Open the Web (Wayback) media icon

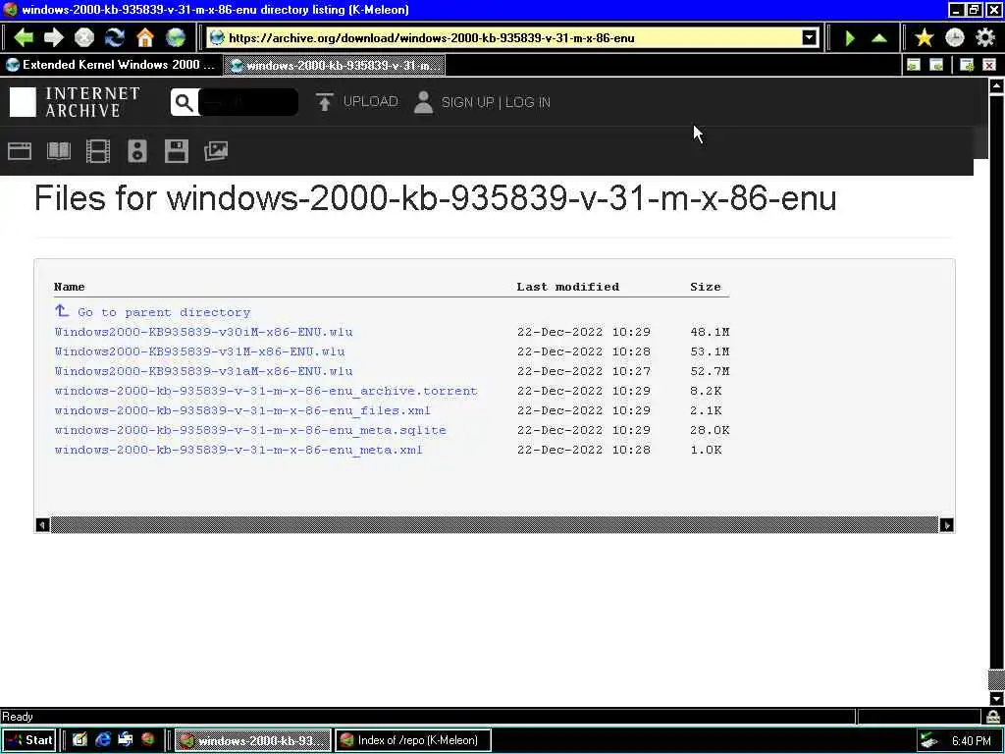[x=20, y=151]
